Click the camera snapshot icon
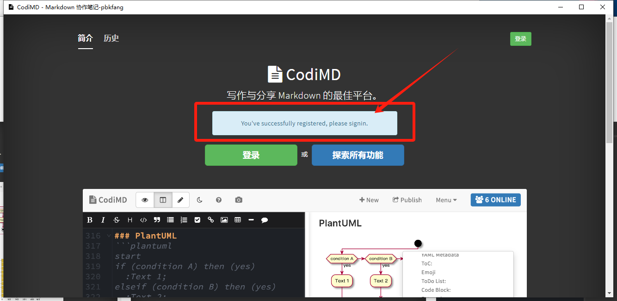This screenshot has height=301, width=617. pyautogui.click(x=239, y=200)
